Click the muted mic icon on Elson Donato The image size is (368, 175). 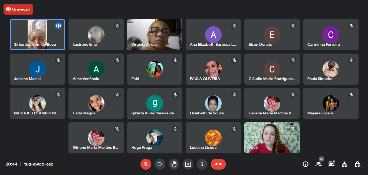[x=293, y=26]
